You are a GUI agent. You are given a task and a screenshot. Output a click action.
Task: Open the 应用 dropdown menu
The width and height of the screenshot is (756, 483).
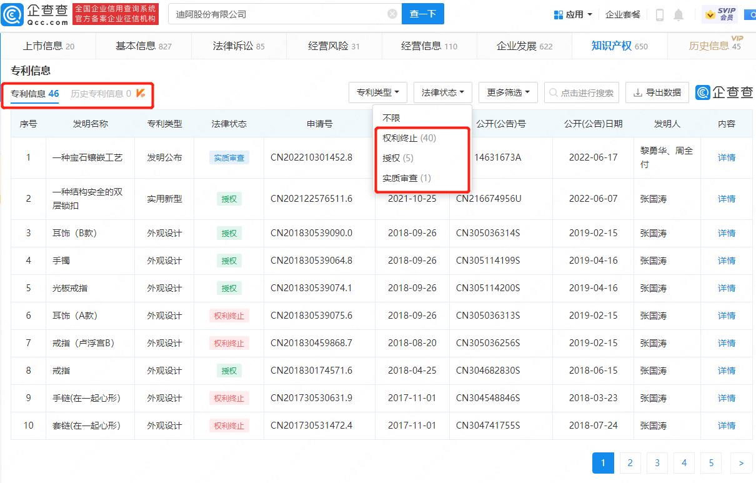[x=574, y=14]
